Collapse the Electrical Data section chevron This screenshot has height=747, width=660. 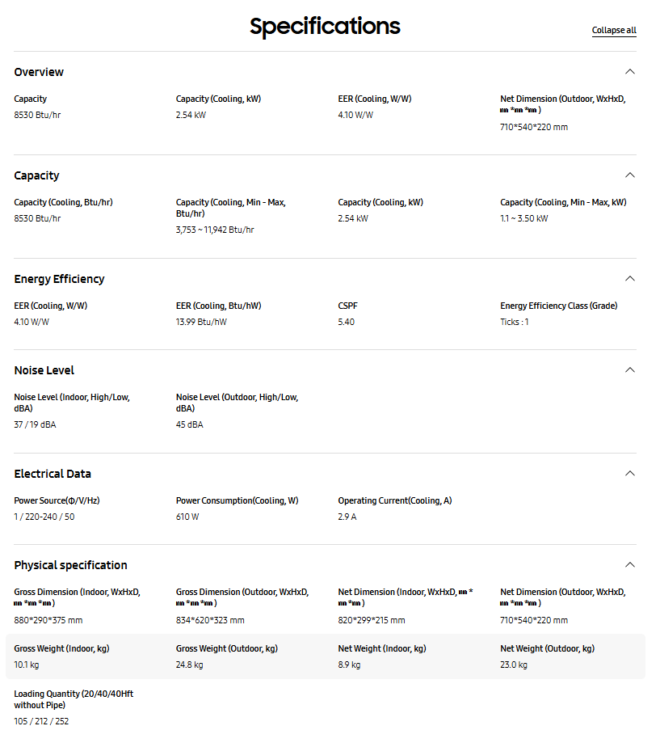click(x=630, y=474)
